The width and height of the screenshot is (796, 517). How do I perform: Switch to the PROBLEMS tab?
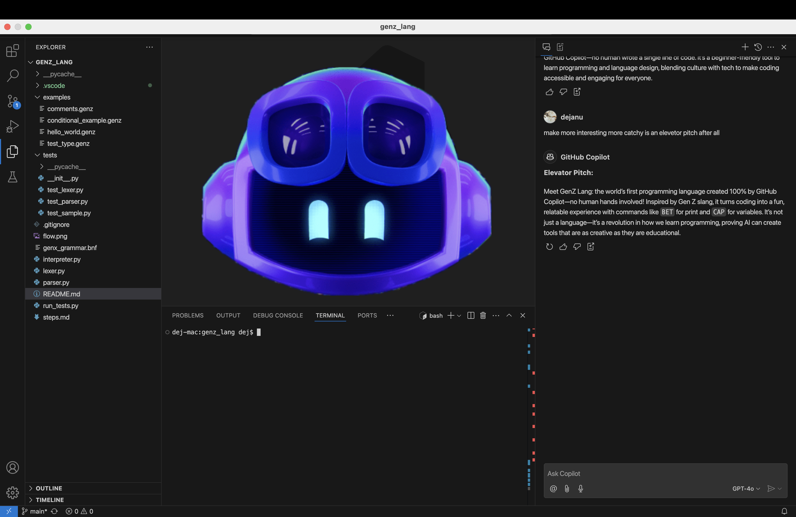188,315
